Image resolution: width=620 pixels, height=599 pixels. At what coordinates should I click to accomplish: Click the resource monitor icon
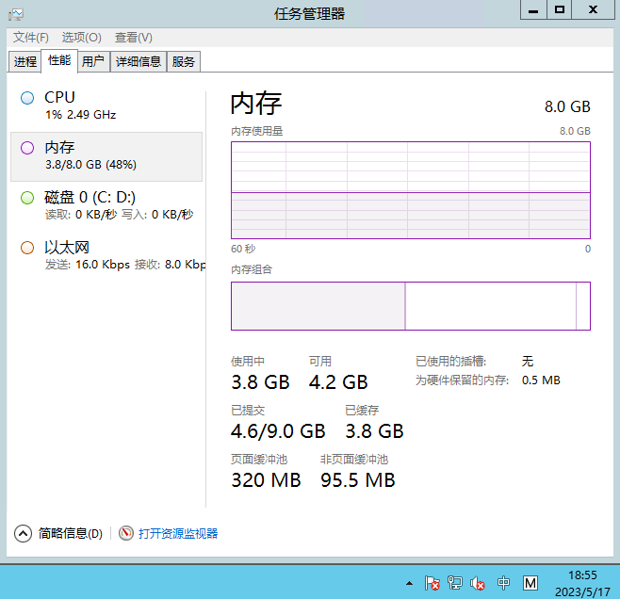coord(126,534)
